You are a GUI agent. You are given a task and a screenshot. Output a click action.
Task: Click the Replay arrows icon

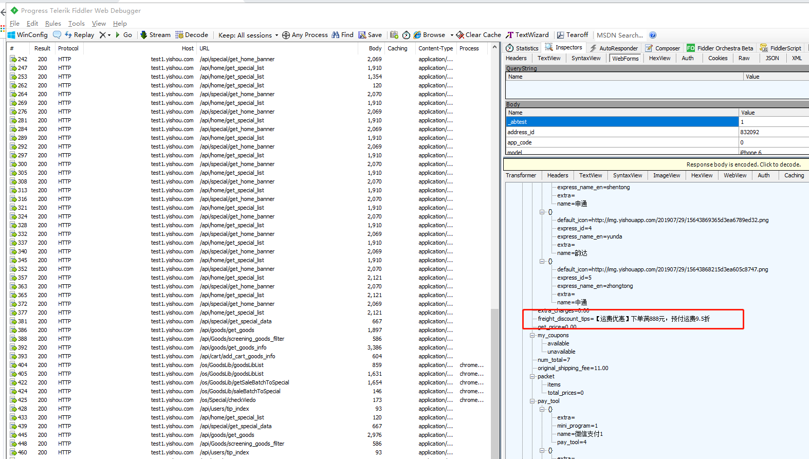[68, 35]
